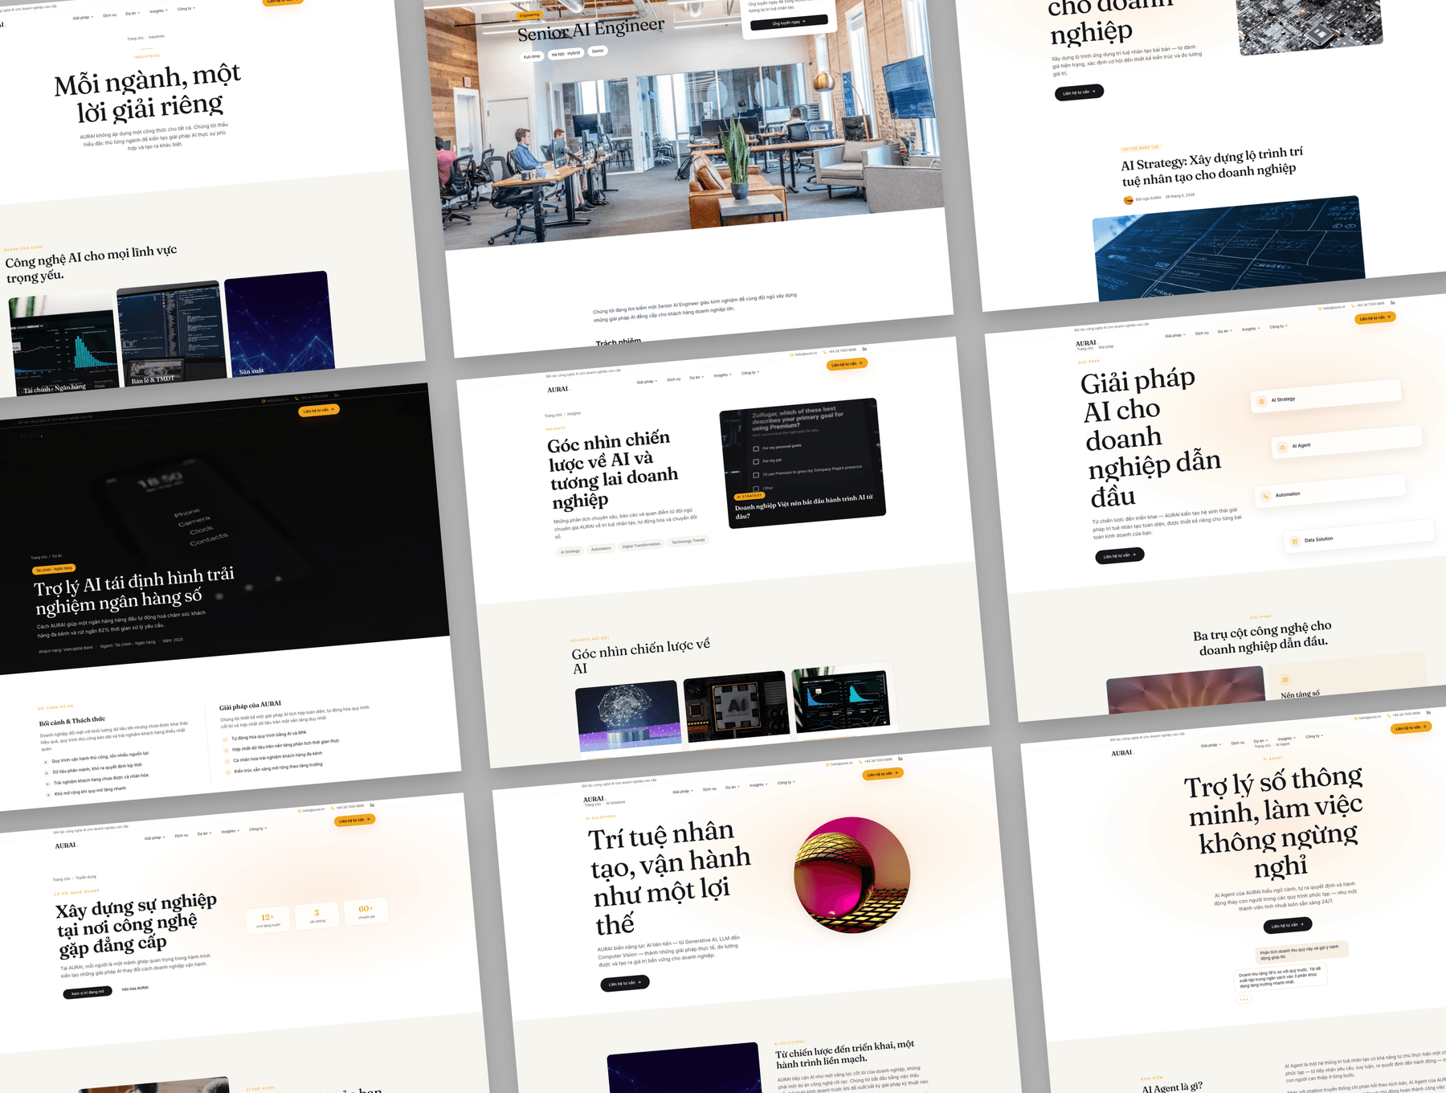1446x1093 pixels.
Task: Click LinkedIn icon on the 'Trí tuệ nhân tạo' page
Action: tap(901, 759)
